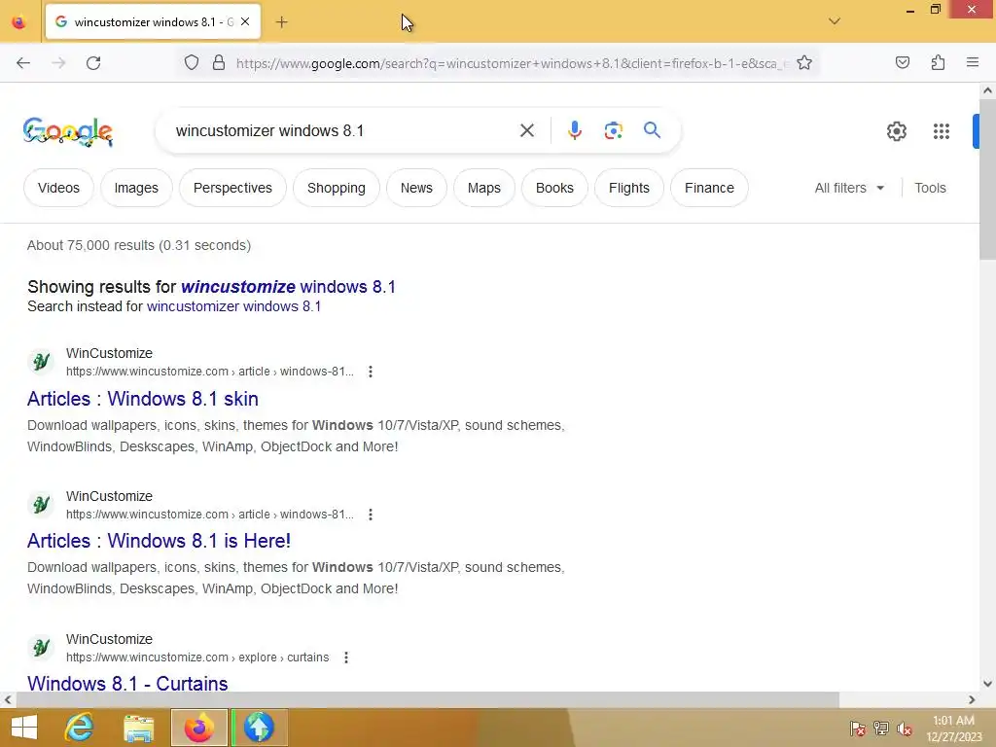Click the WinCustomize favicon of the skin result

41,362
